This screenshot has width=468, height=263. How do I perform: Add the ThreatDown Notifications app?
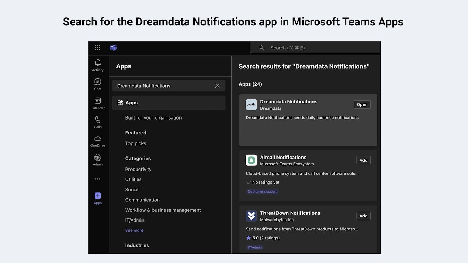[364, 216]
